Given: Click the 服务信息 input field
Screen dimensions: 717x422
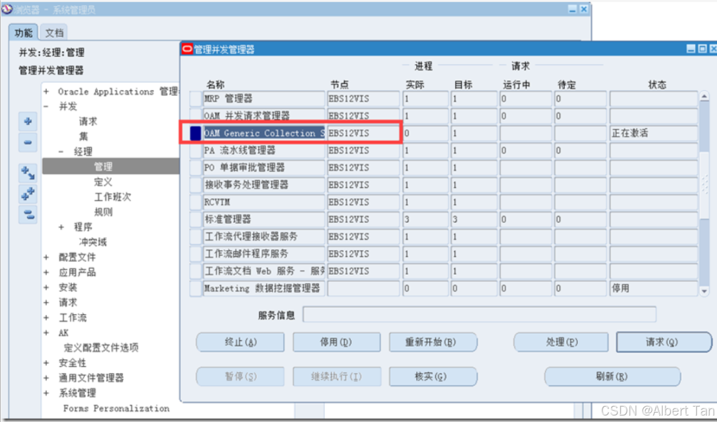Looking at the screenshot, I should [479, 315].
